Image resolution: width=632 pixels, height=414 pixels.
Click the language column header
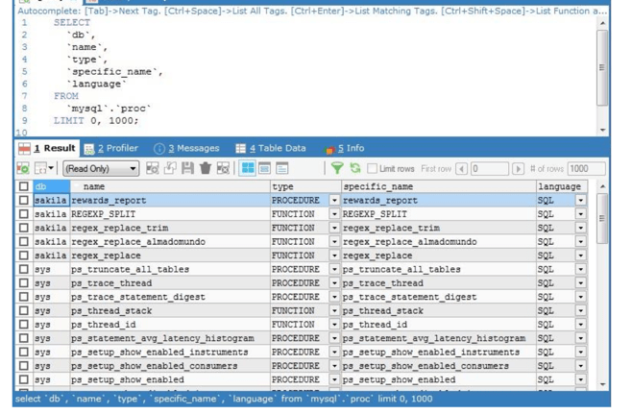click(562, 186)
